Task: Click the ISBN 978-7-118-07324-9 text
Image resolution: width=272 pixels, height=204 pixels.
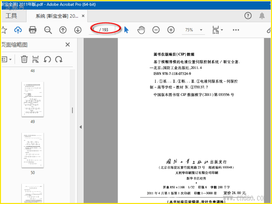Action: click(x=172, y=74)
